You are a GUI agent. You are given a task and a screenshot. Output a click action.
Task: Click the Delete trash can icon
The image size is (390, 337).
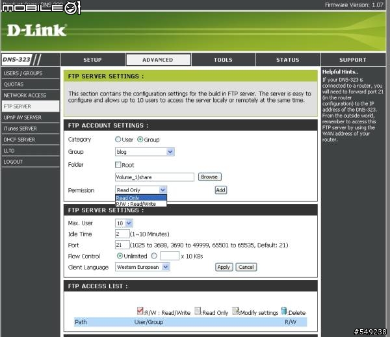pyautogui.click(x=284, y=310)
